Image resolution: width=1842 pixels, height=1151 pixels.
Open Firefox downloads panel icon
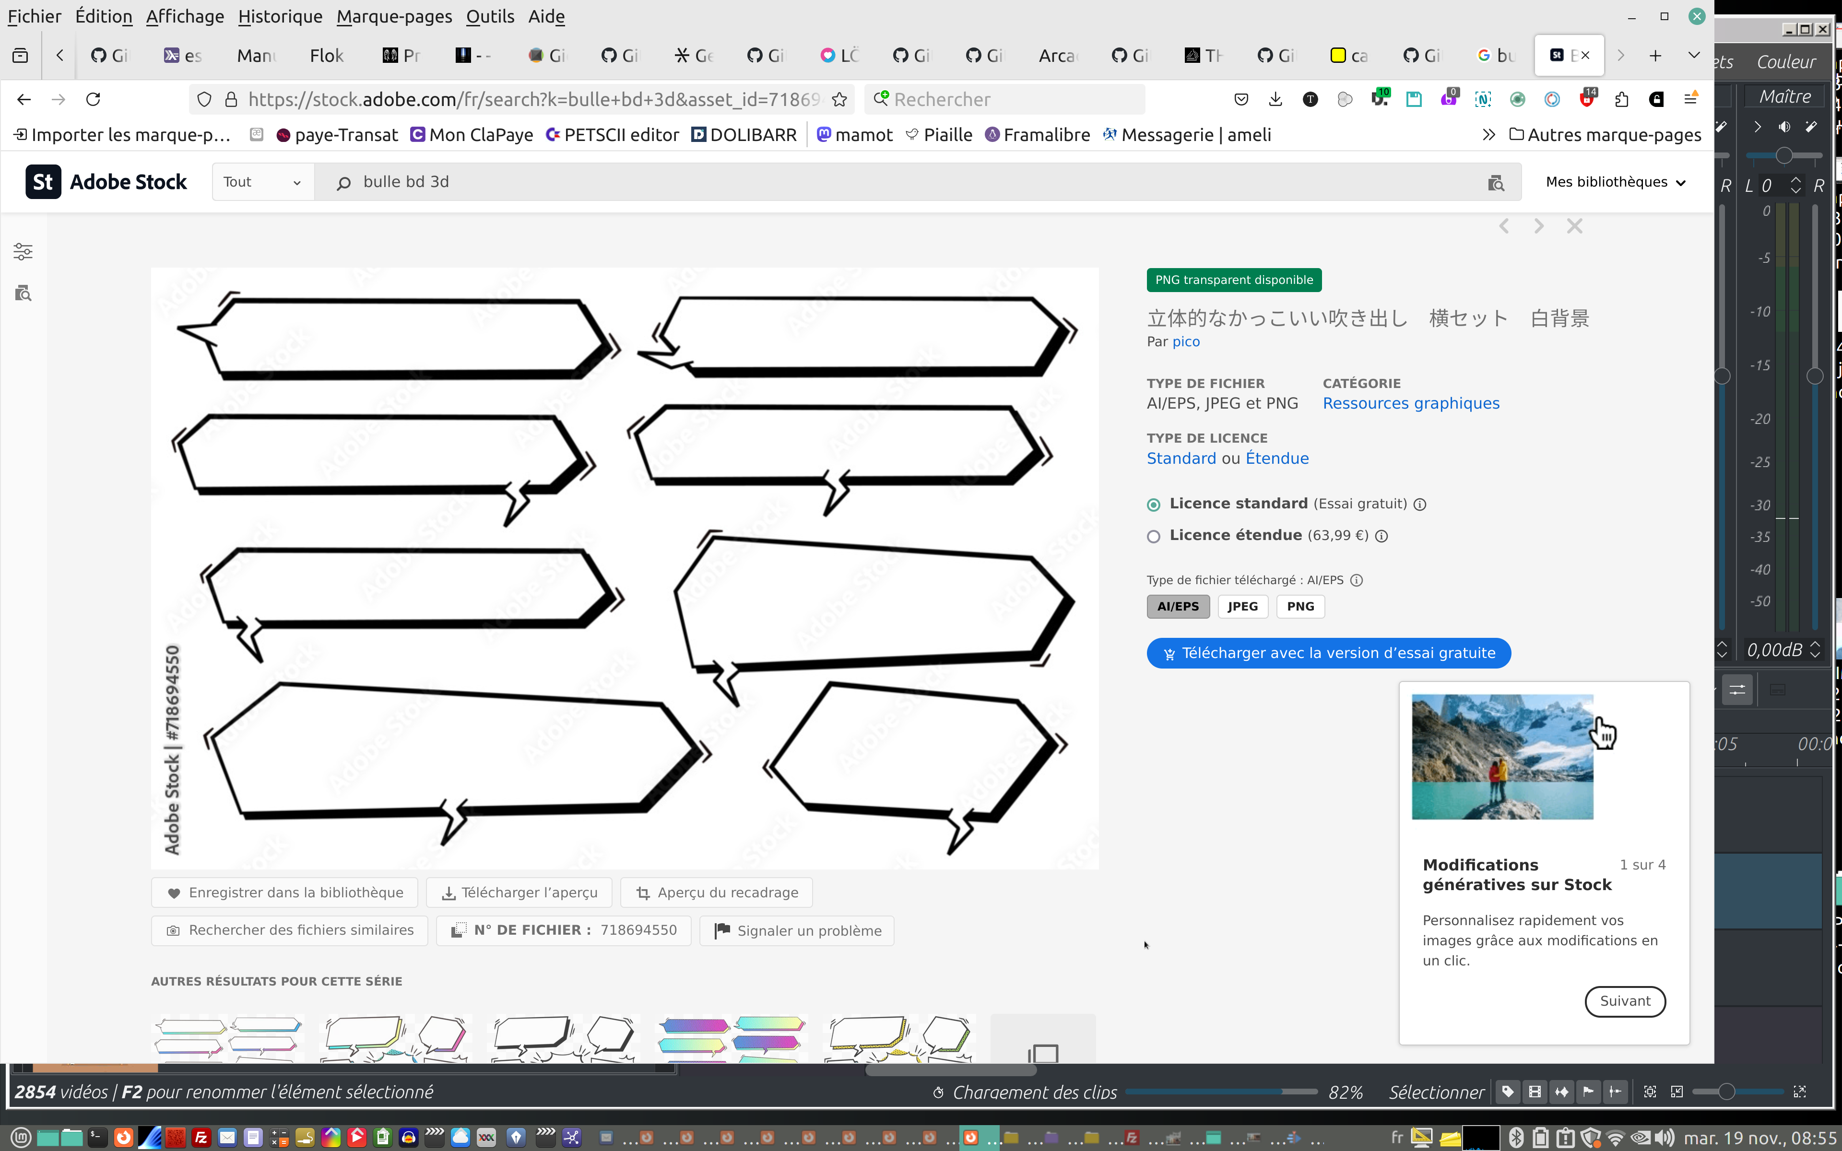pyautogui.click(x=1275, y=100)
